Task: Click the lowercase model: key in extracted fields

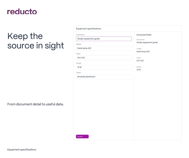Action: click(139, 49)
